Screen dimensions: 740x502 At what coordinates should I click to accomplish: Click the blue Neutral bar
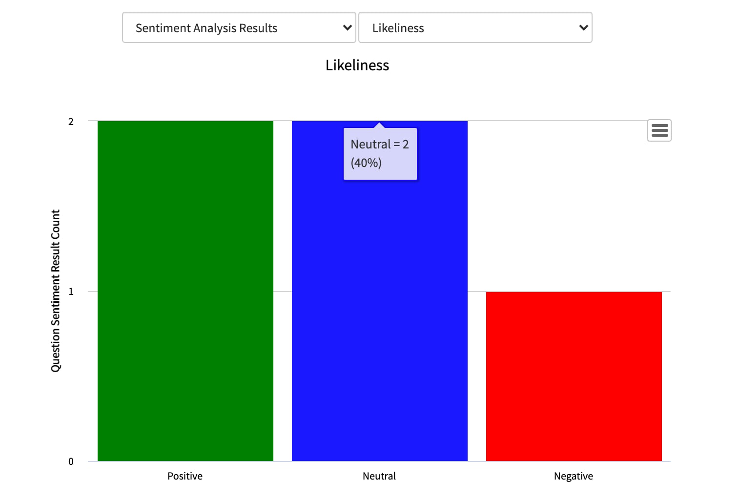pos(379,317)
